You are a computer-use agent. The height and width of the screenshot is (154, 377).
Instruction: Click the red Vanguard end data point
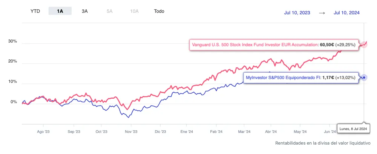364,44
